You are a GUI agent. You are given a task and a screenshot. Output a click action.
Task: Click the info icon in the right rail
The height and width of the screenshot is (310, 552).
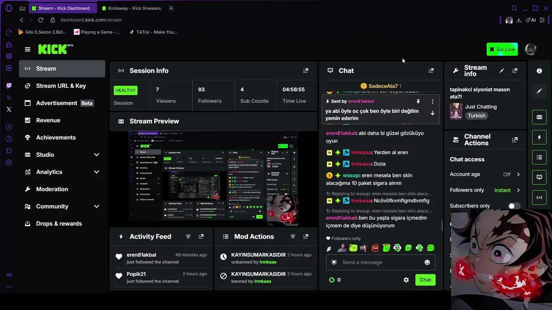[539, 71]
